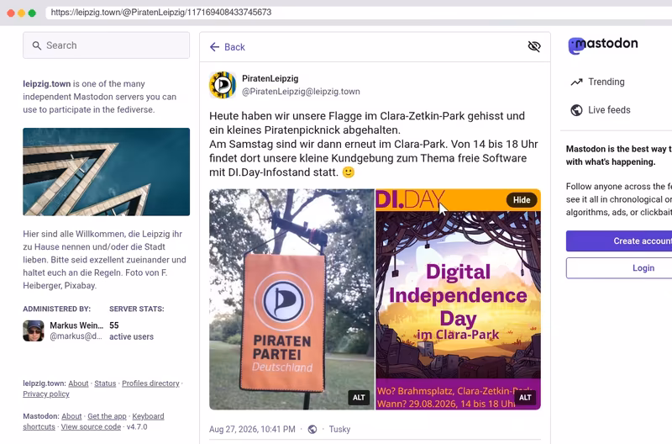Click the public visibility globe icon under the post
Screen dimensions: 672x444
[x=312, y=429]
